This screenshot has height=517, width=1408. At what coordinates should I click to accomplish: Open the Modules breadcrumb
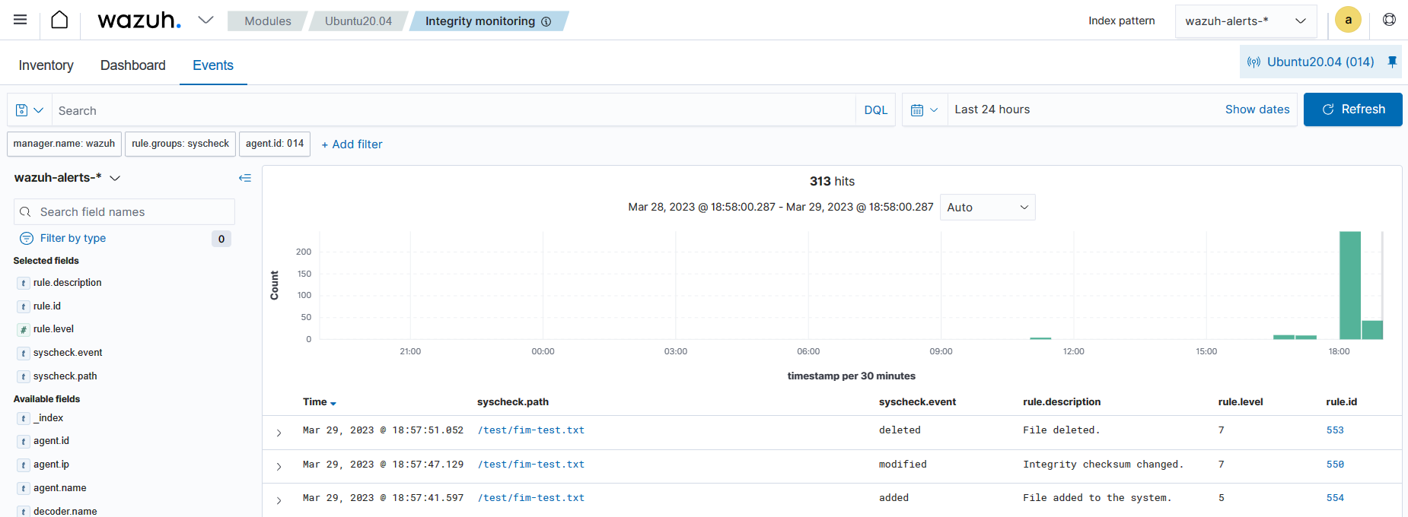click(267, 21)
